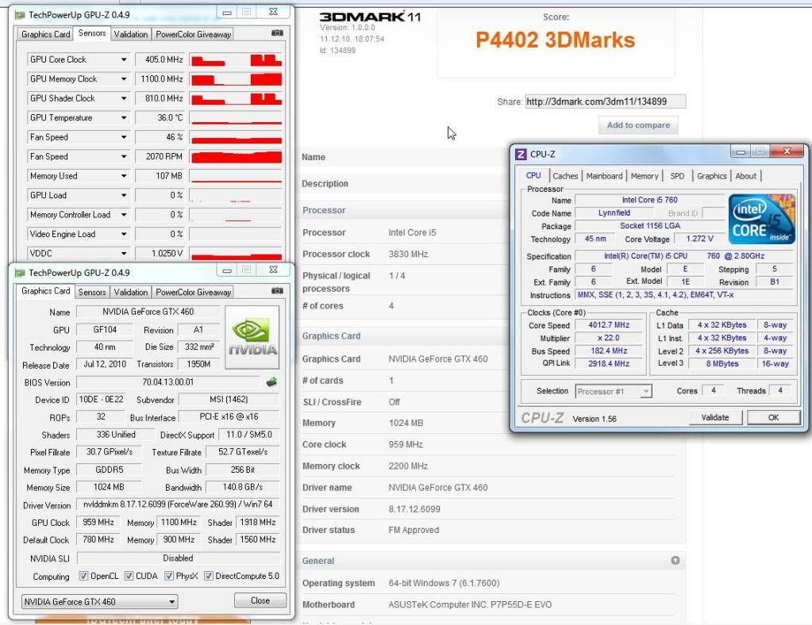Click the Fan Speed 2070 RPM sensor graph

[x=236, y=157]
